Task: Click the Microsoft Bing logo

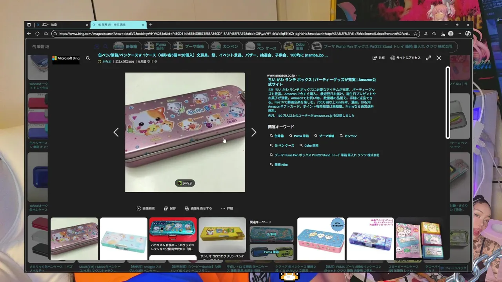Action: coord(66,58)
